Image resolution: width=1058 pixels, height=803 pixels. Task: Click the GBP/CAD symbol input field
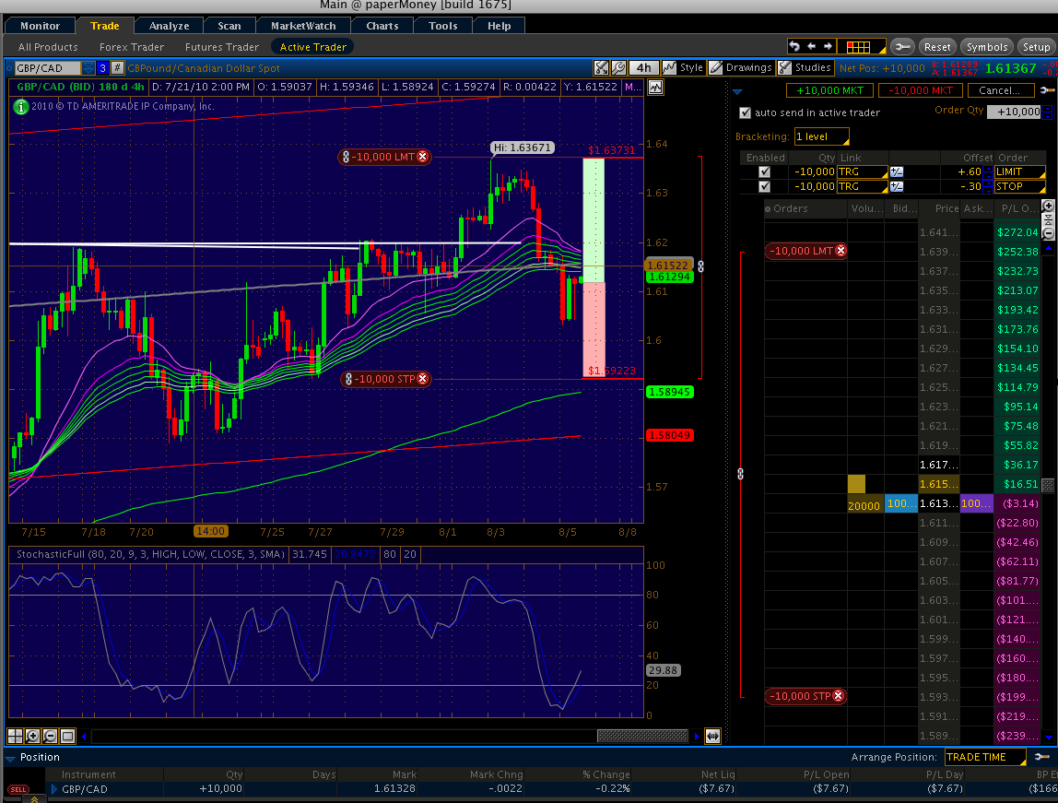pyautogui.click(x=47, y=68)
